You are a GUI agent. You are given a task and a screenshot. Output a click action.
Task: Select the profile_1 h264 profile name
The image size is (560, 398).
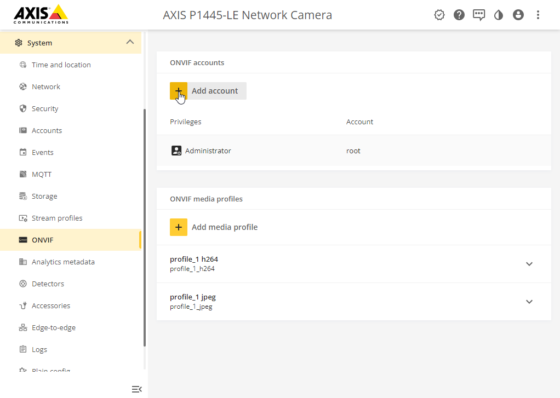click(x=194, y=259)
